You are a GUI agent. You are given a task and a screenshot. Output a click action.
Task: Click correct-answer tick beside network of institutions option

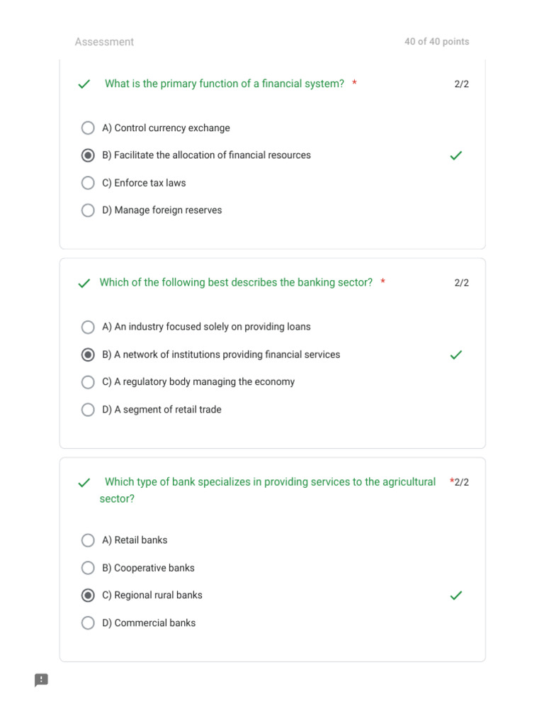coord(456,355)
